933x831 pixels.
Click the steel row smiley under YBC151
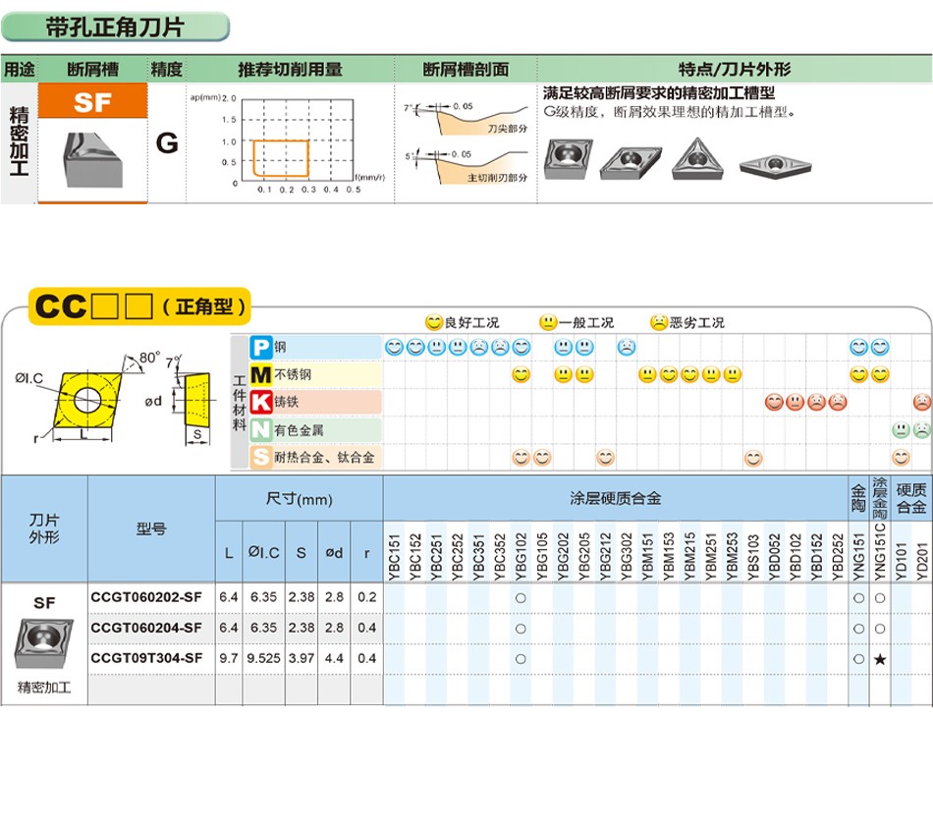pos(394,347)
